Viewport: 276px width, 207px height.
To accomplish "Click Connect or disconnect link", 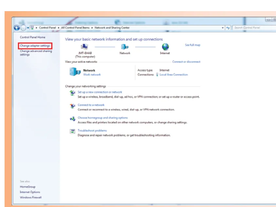I will pos(186,62).
